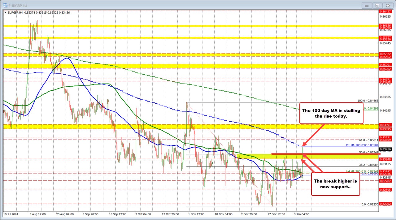This screenshot has height=220, width=396.
Task: Select the annotation reading 100 day MA stalling
Action: pyautogui.click(x=331, y=113)
